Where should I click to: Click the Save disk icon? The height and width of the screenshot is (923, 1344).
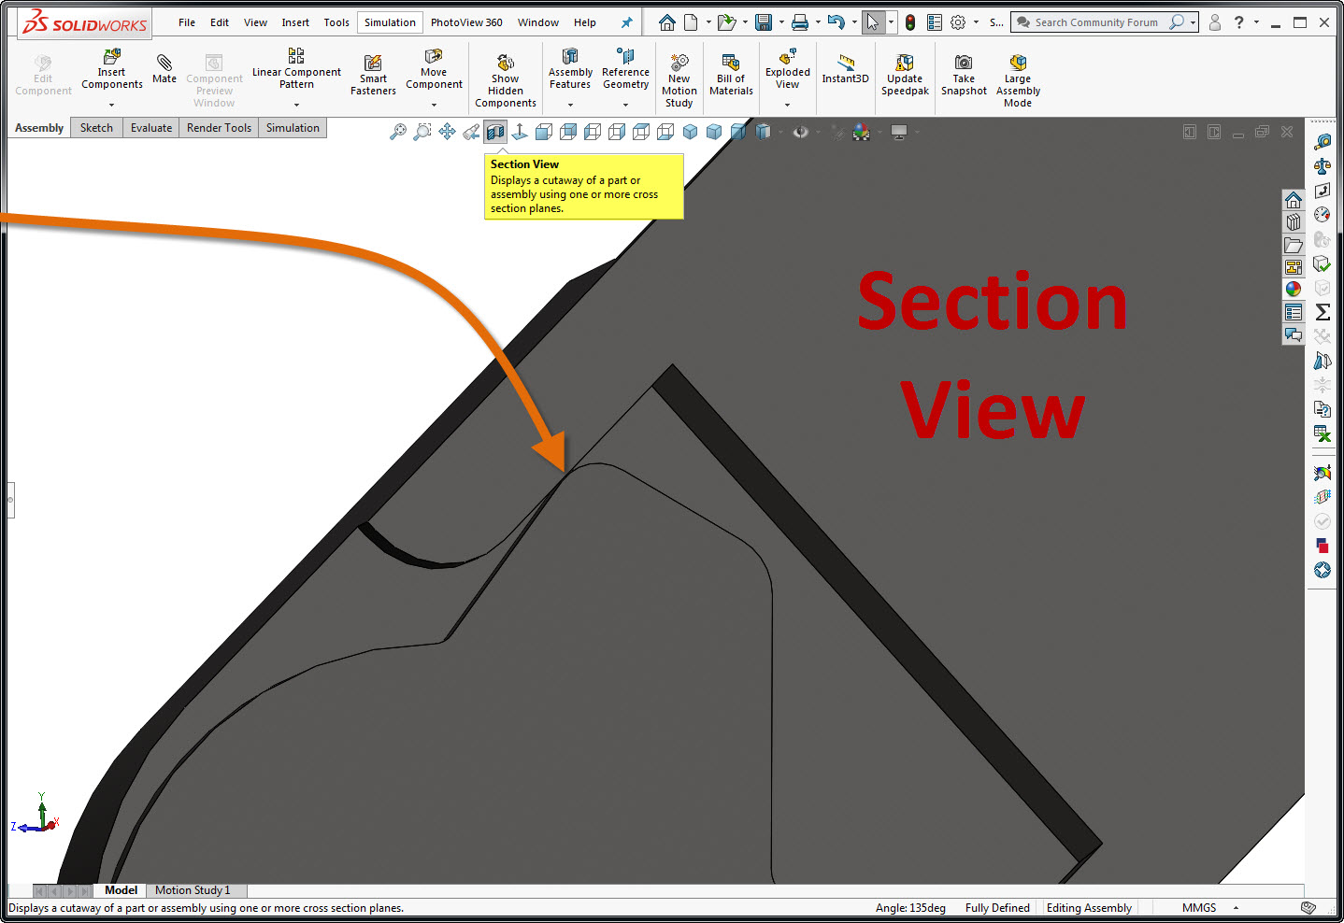(x=764, y=22)
